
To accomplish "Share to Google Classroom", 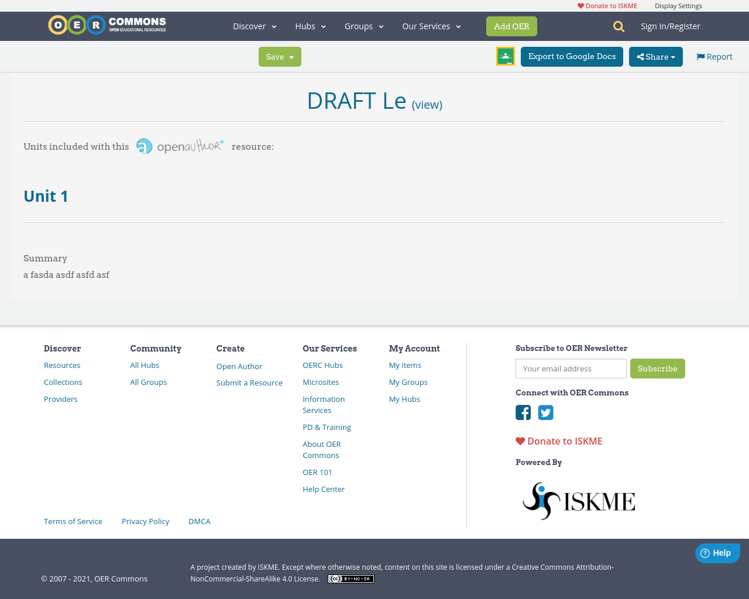I will (x=505, y=56).
